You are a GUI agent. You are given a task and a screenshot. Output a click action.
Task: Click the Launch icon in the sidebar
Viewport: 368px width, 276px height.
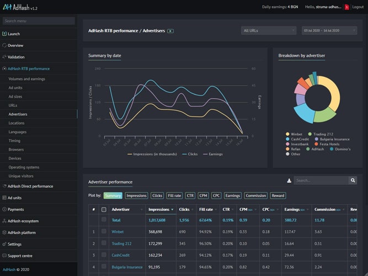4,34
